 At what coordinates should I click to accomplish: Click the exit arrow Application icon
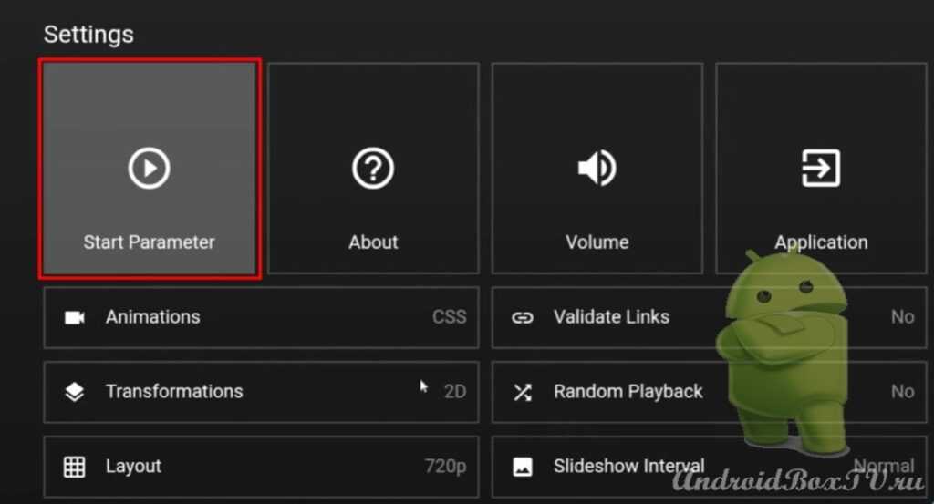[x=820, y=169]
